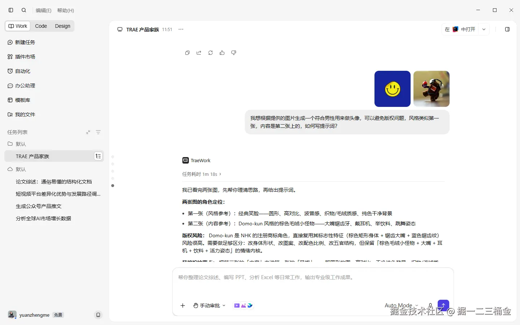This screenshot has width=520, height=325.
Task: Click the 免费 plan badge
Action: (58, 315)
